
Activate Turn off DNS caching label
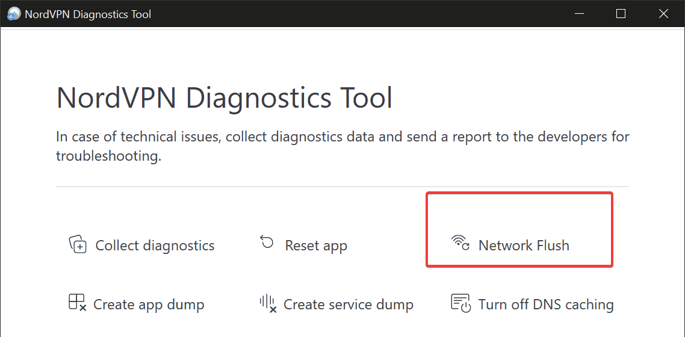546,304
